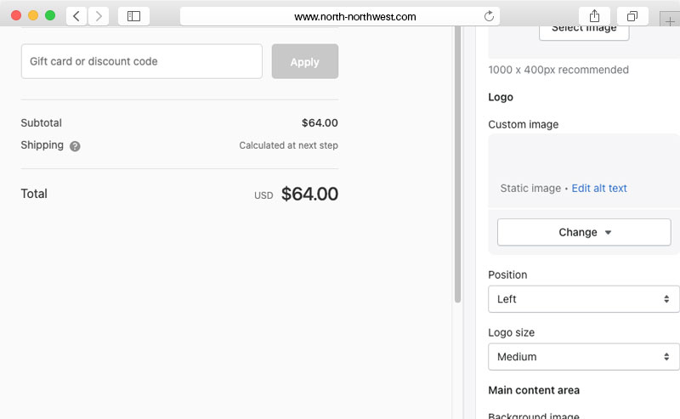Go back to the previous page
This screenshot has height=419, width=680.
(76, 16)
